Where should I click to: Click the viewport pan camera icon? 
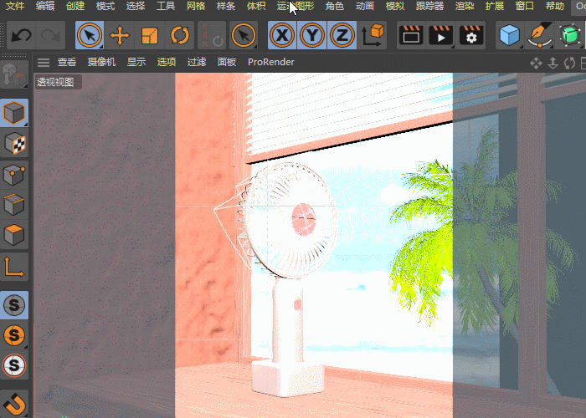[536, 63]
